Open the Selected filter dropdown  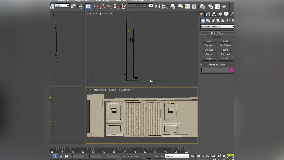click(176, 156)
